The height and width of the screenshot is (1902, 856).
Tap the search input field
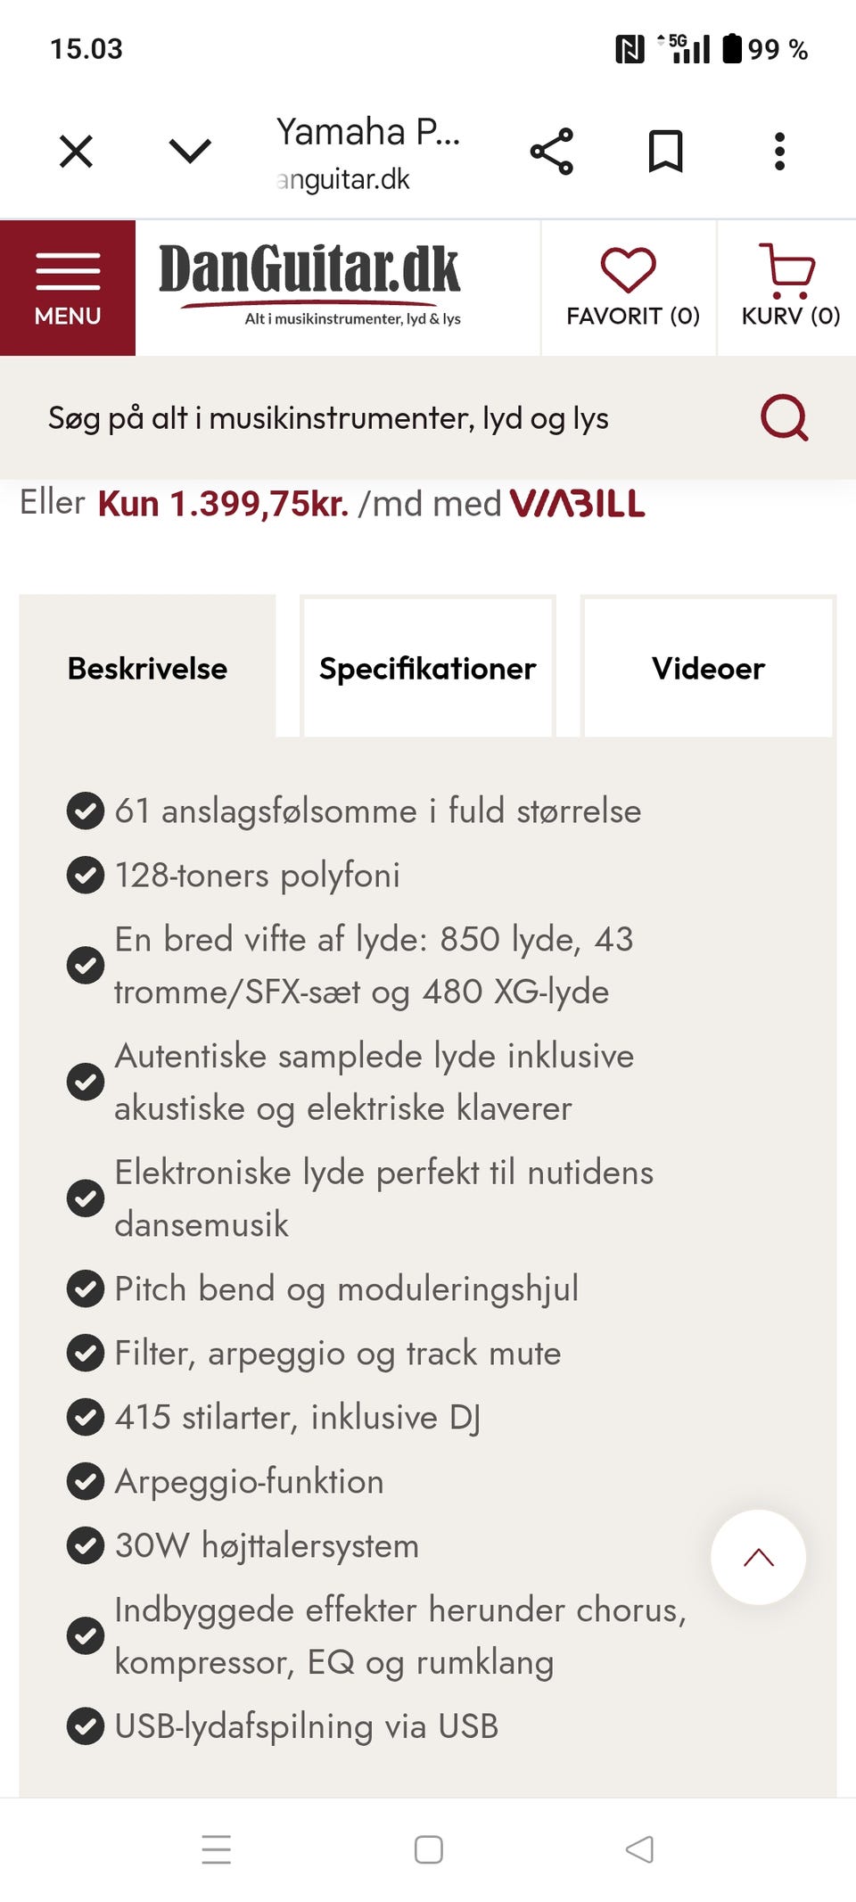tap(357, 416)
